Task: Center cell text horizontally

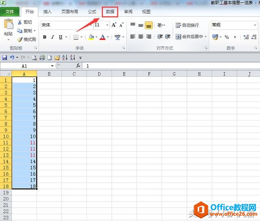Action: coord(141,36)
